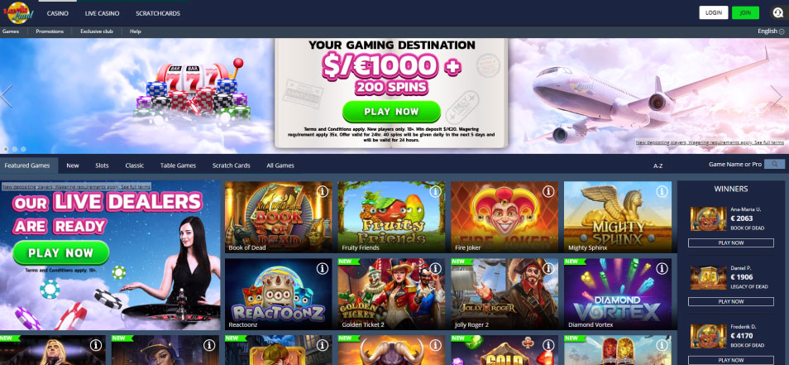The width and height of the screenshot is (789, 365).
Task: Switch to the Slots games tab
Action: 102,166
